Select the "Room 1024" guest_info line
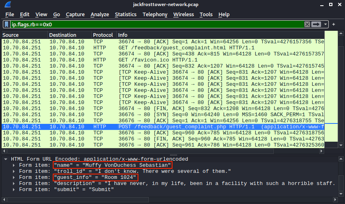Image resolution: width=345 pixels, height=204 pixels. [95, 177]
